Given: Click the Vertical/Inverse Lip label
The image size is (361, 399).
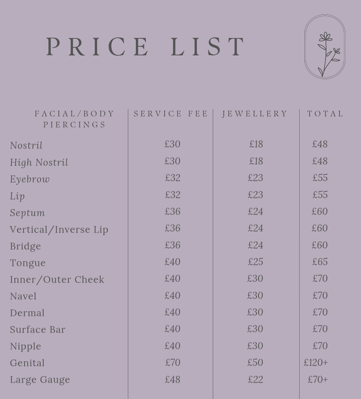Looking at the screenshot, I should [59, 229].
